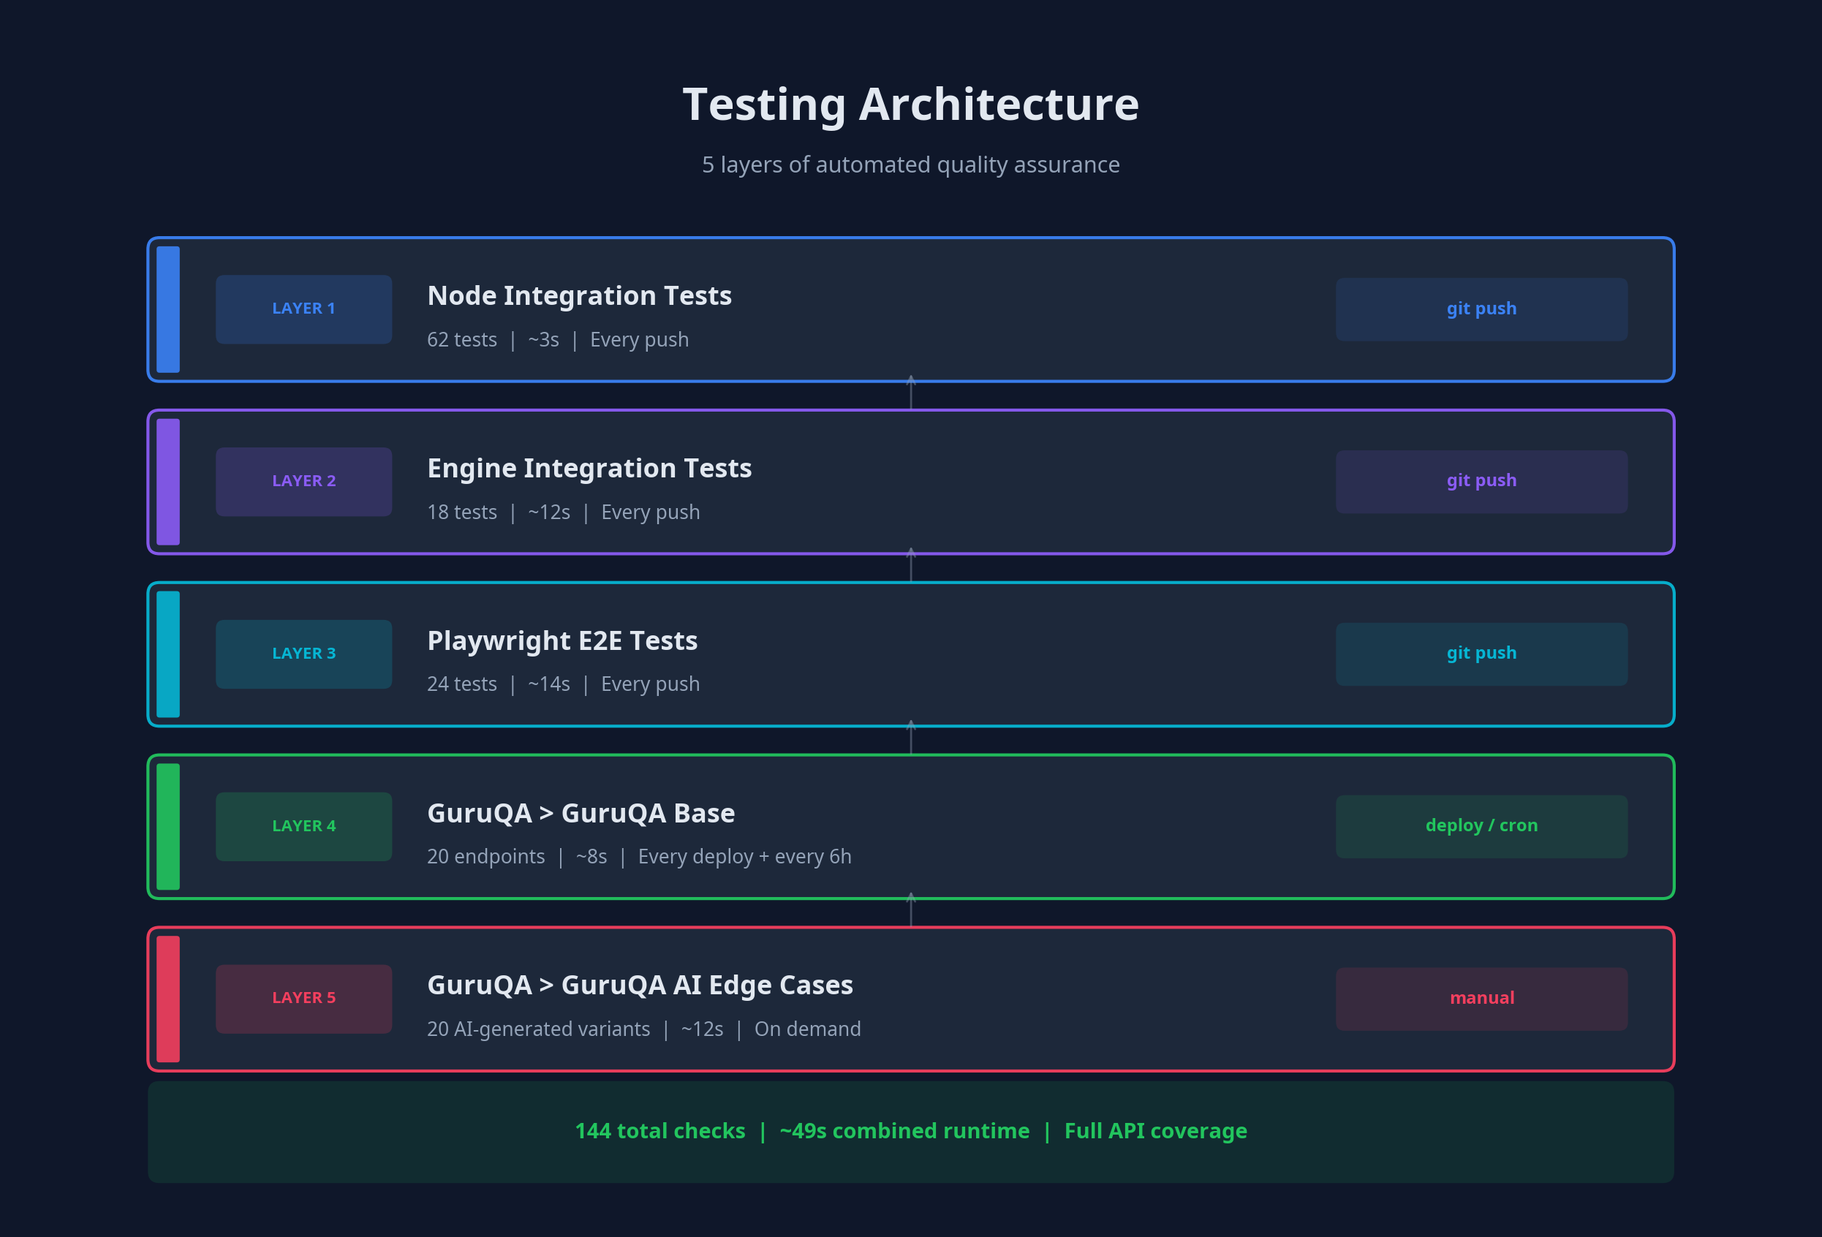Click the teal color bar of Layer 3

[167, 654]
